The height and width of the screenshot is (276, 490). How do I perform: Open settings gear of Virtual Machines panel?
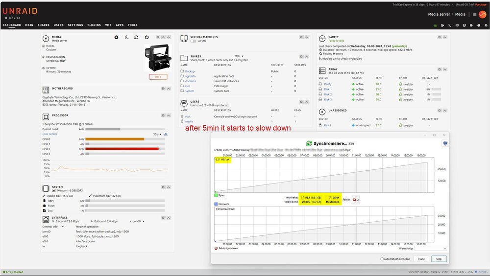point(301,37)
